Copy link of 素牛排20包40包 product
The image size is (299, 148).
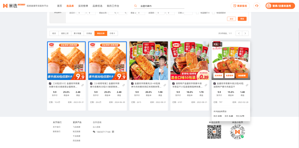click(247, 85)
